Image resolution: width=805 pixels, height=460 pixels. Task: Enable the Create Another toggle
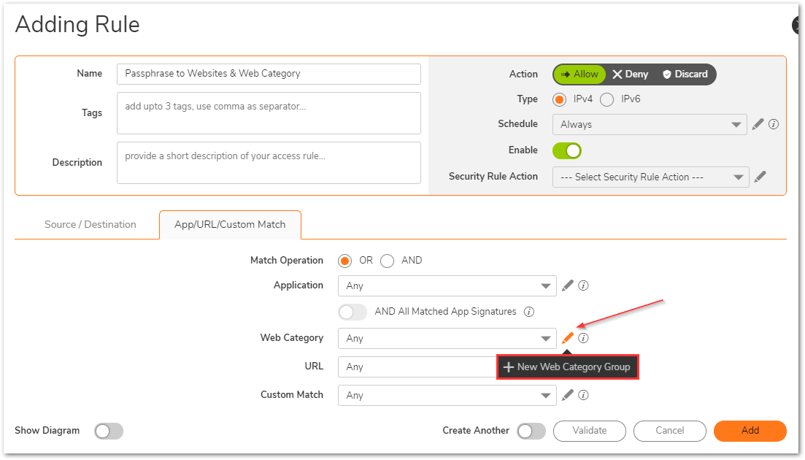531,431
